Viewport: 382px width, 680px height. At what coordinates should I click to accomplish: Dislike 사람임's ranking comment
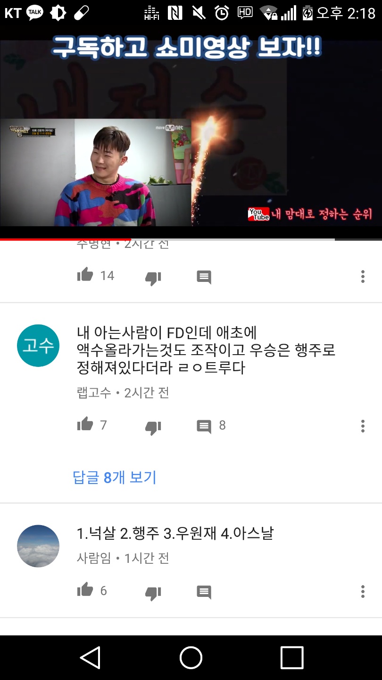[x=153, y=593]
